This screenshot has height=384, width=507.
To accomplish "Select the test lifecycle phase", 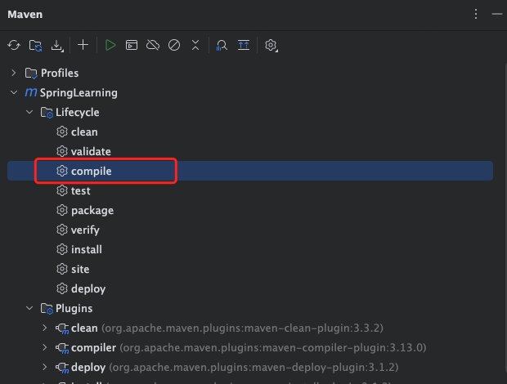I will (x=80, y=191).
